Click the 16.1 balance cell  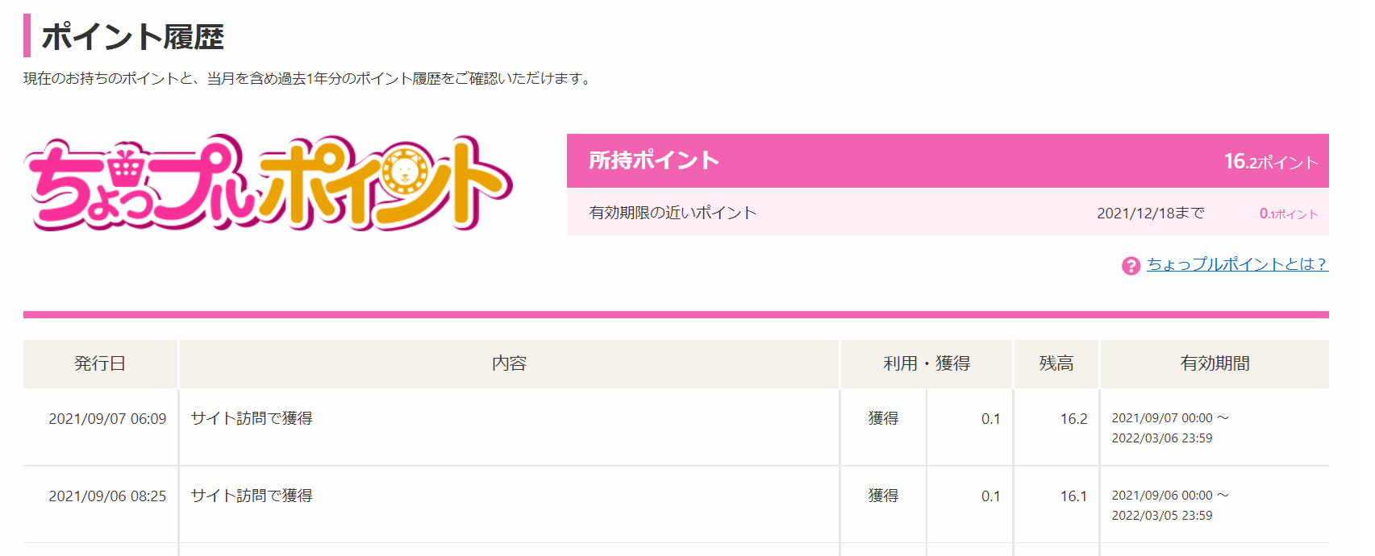tap(1073, 496)
